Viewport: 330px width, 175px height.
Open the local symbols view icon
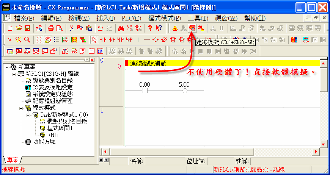tap(74, 51)
